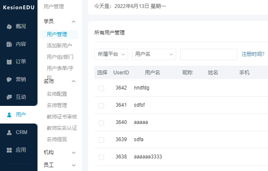268x171 pixels.
Task: Click the 应用 apps grid icon
Action: [9, 150]
